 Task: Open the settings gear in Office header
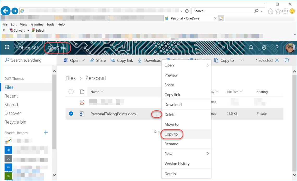coord(264,48)
